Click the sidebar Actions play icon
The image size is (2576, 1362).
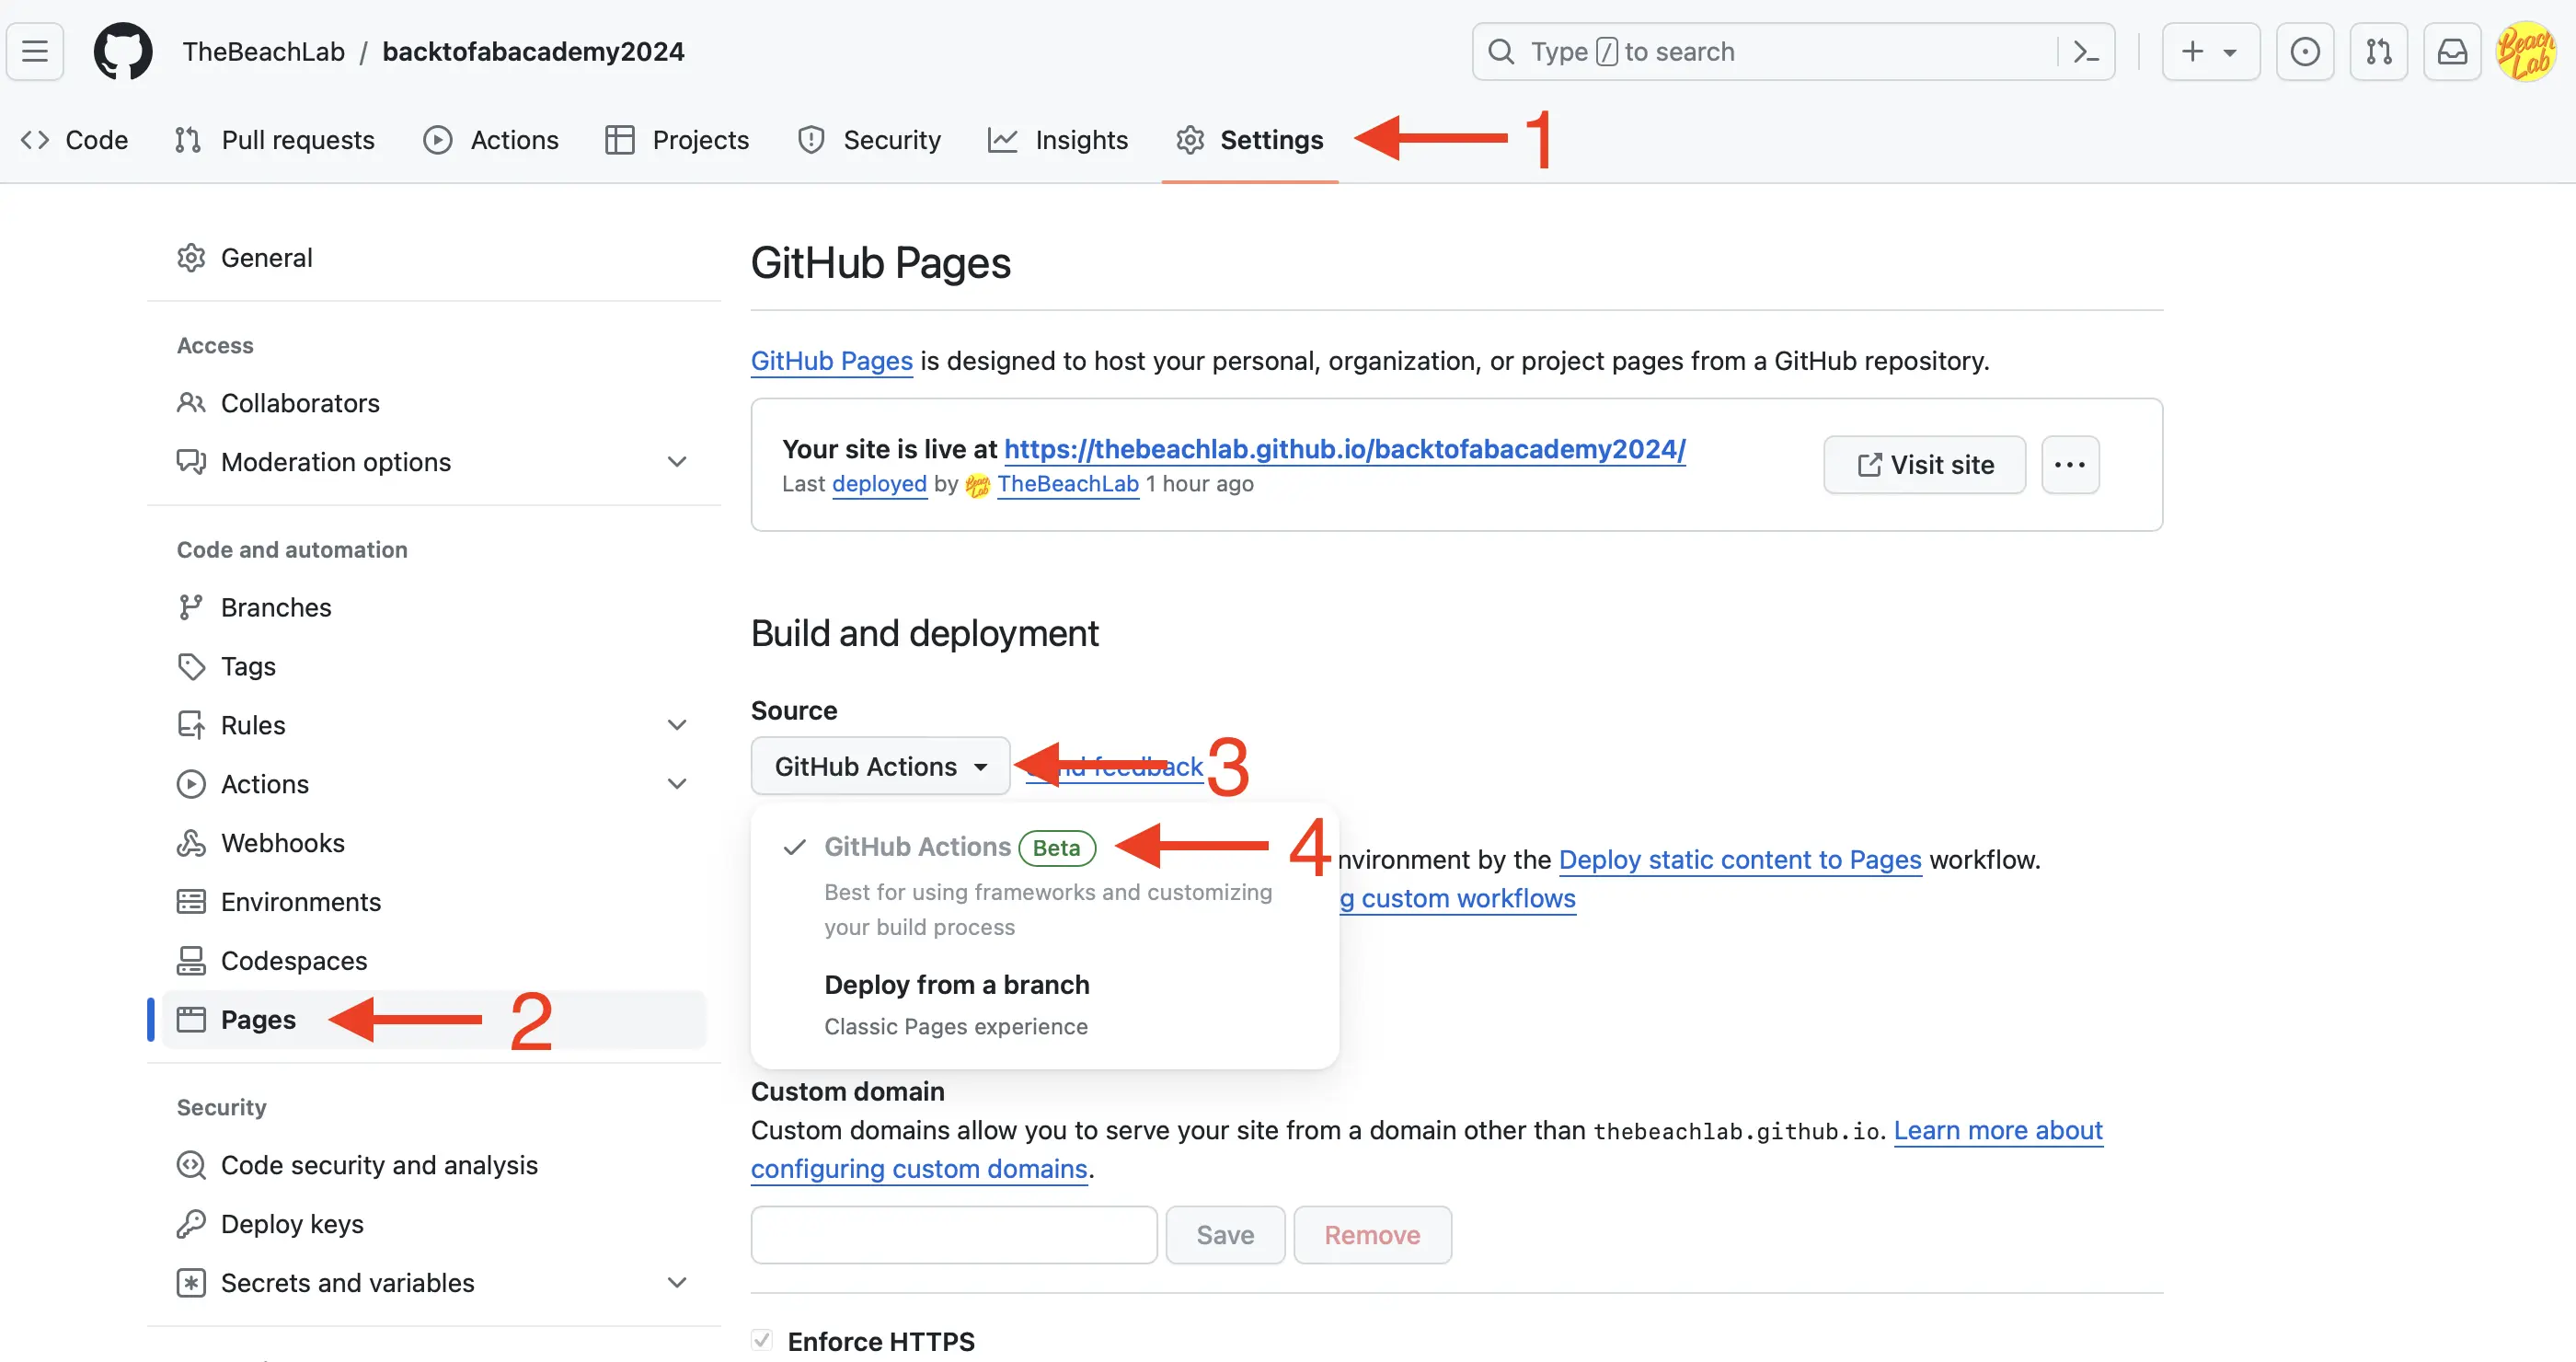pos(191,784)
